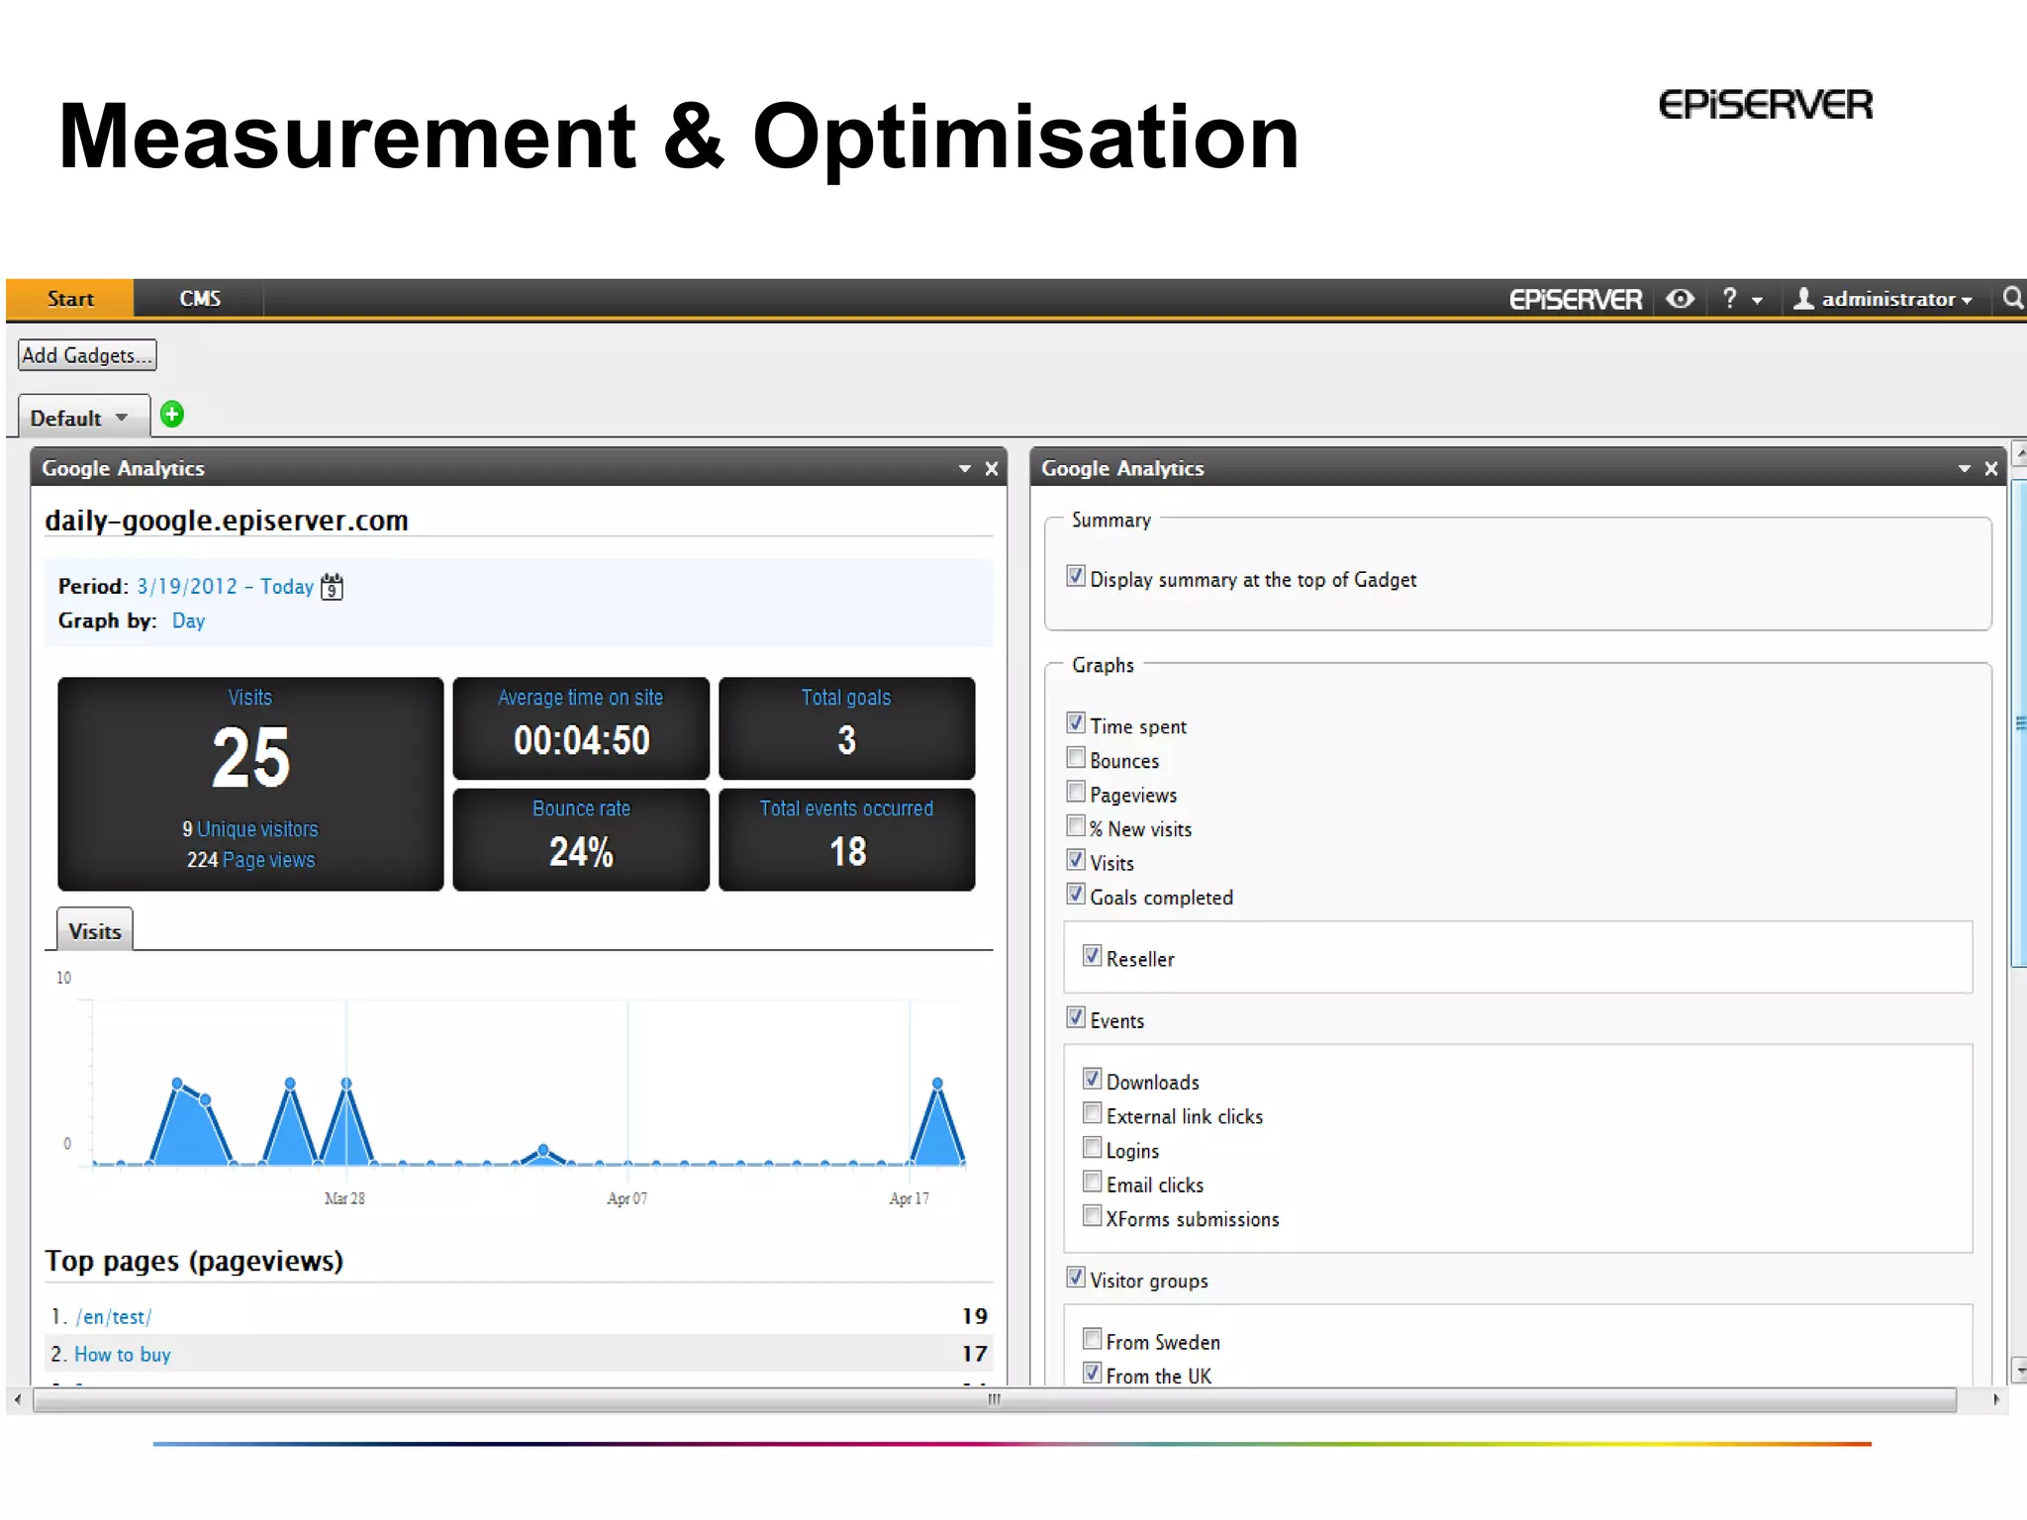
Task: Uncheck the Visits graph checkbox
Action: pos(1076,859)
